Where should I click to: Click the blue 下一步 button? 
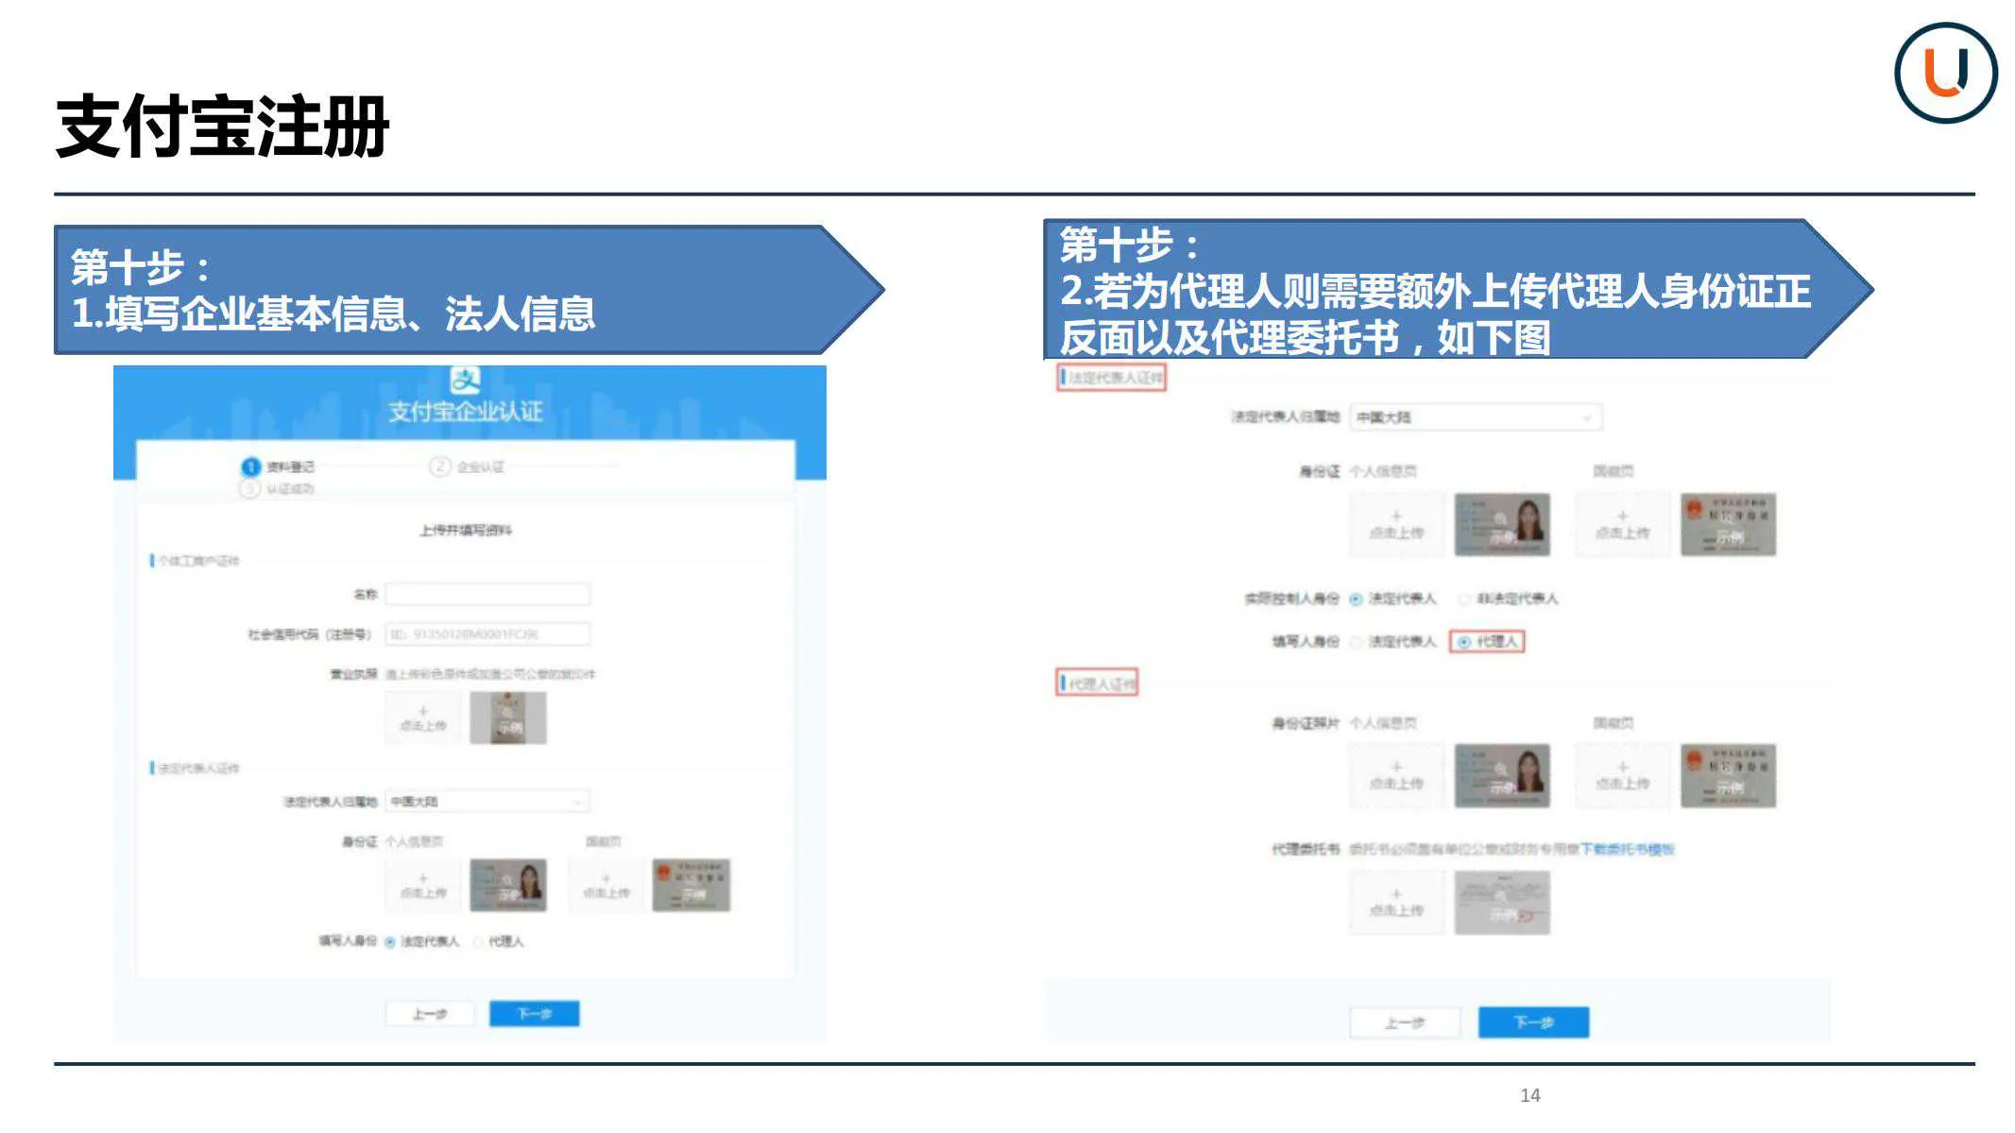pos(535,1013)
